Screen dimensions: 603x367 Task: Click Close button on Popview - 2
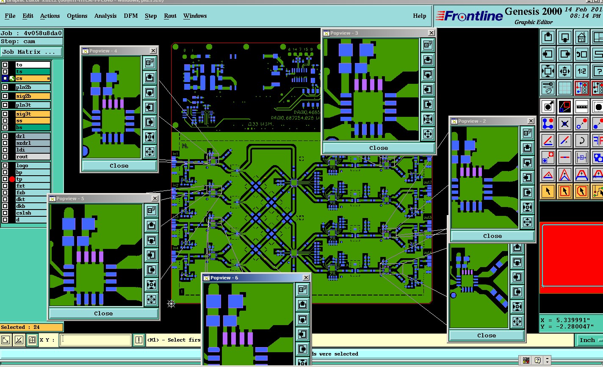click(x=492, y=236)
